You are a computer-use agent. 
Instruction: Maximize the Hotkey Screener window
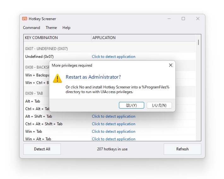[183, 19]
